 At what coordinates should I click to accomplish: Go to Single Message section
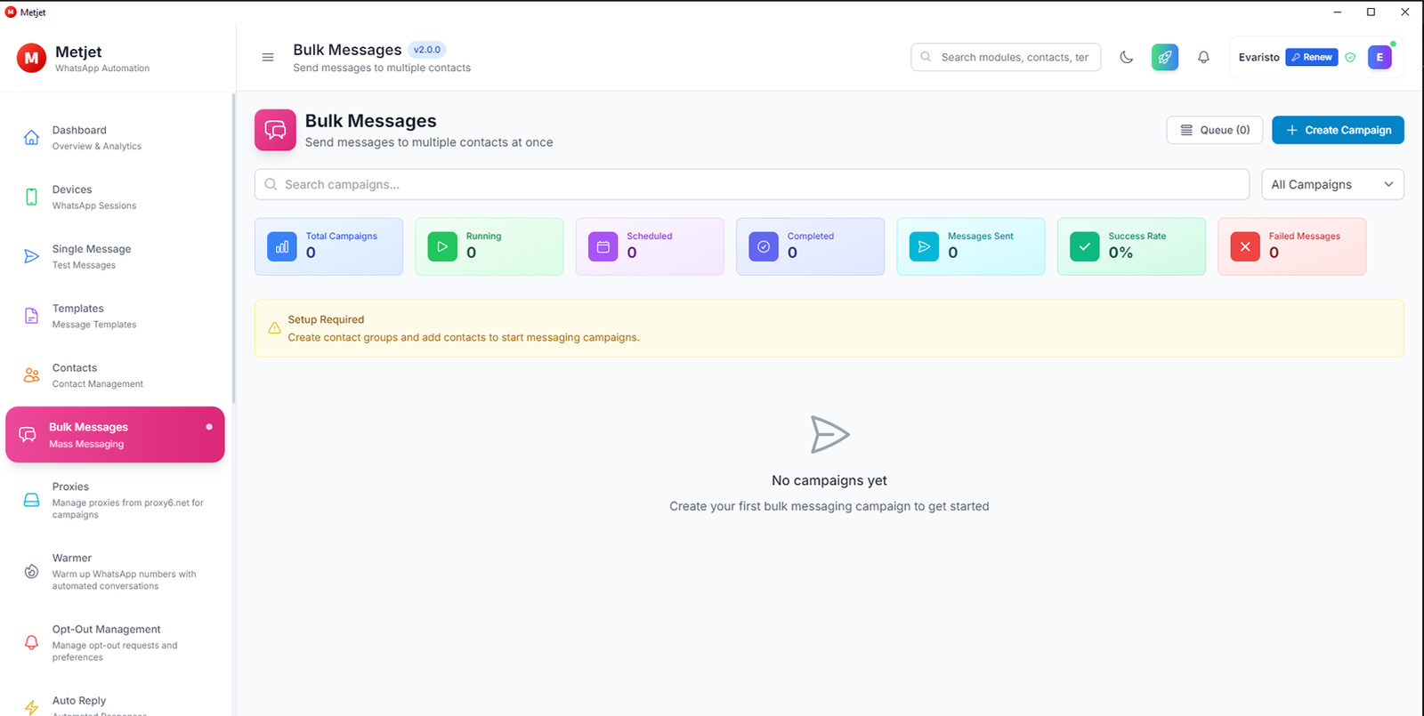116,256
